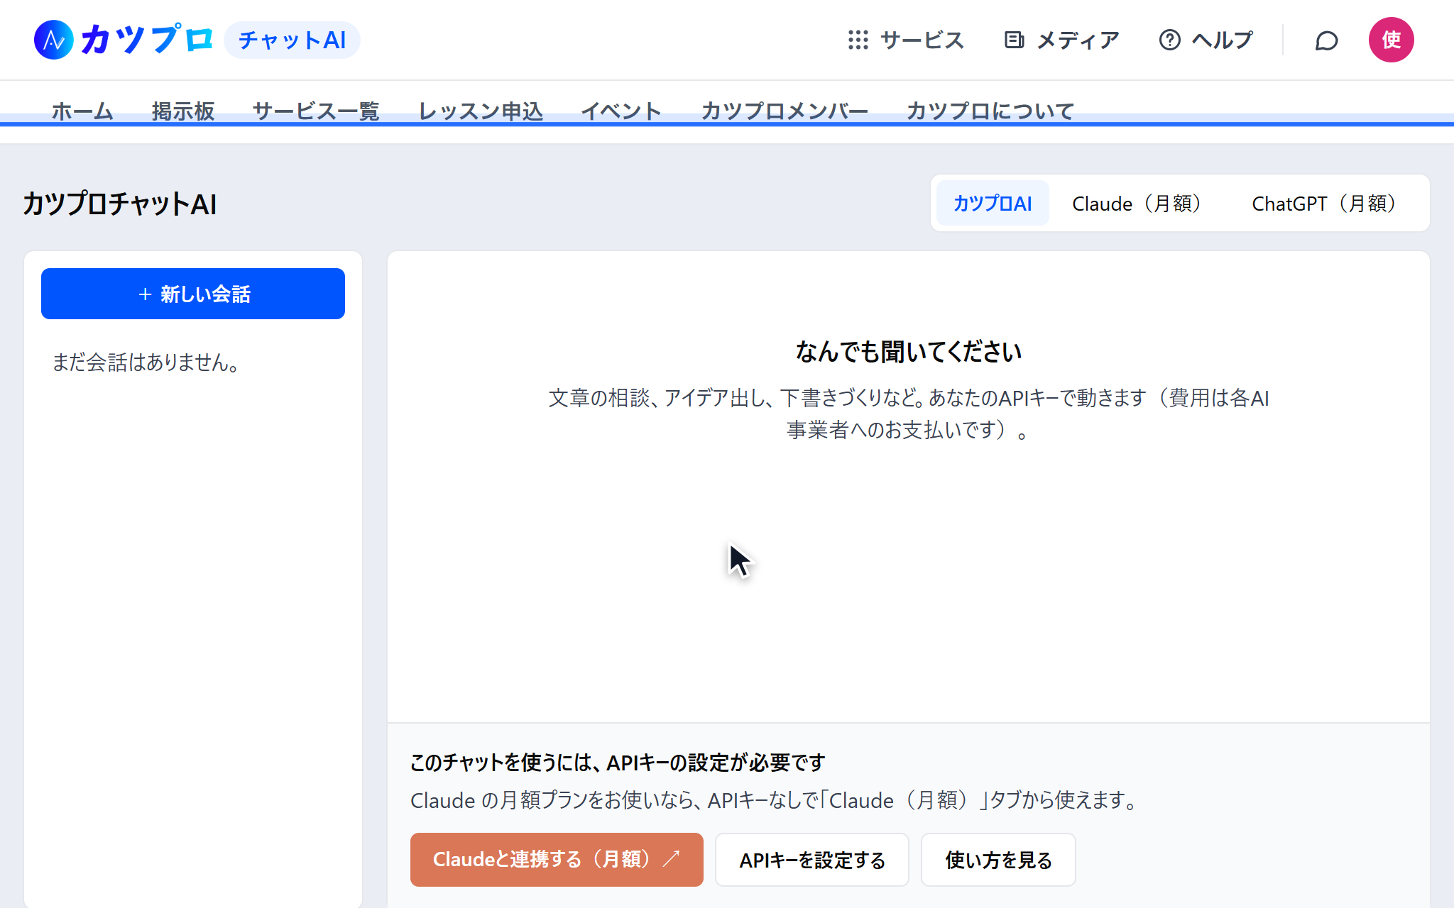This screenshot has height=908, width=1454.
Task: Switch to the ChatGPT（月額） tab
Action: tap(1328, 204)
